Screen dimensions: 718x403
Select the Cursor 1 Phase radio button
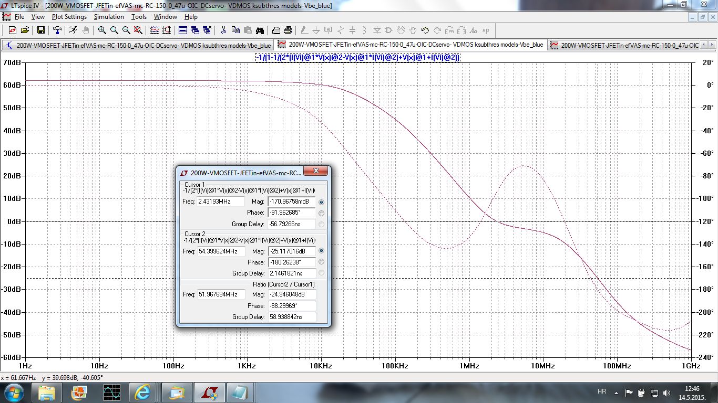click(321, 213)
